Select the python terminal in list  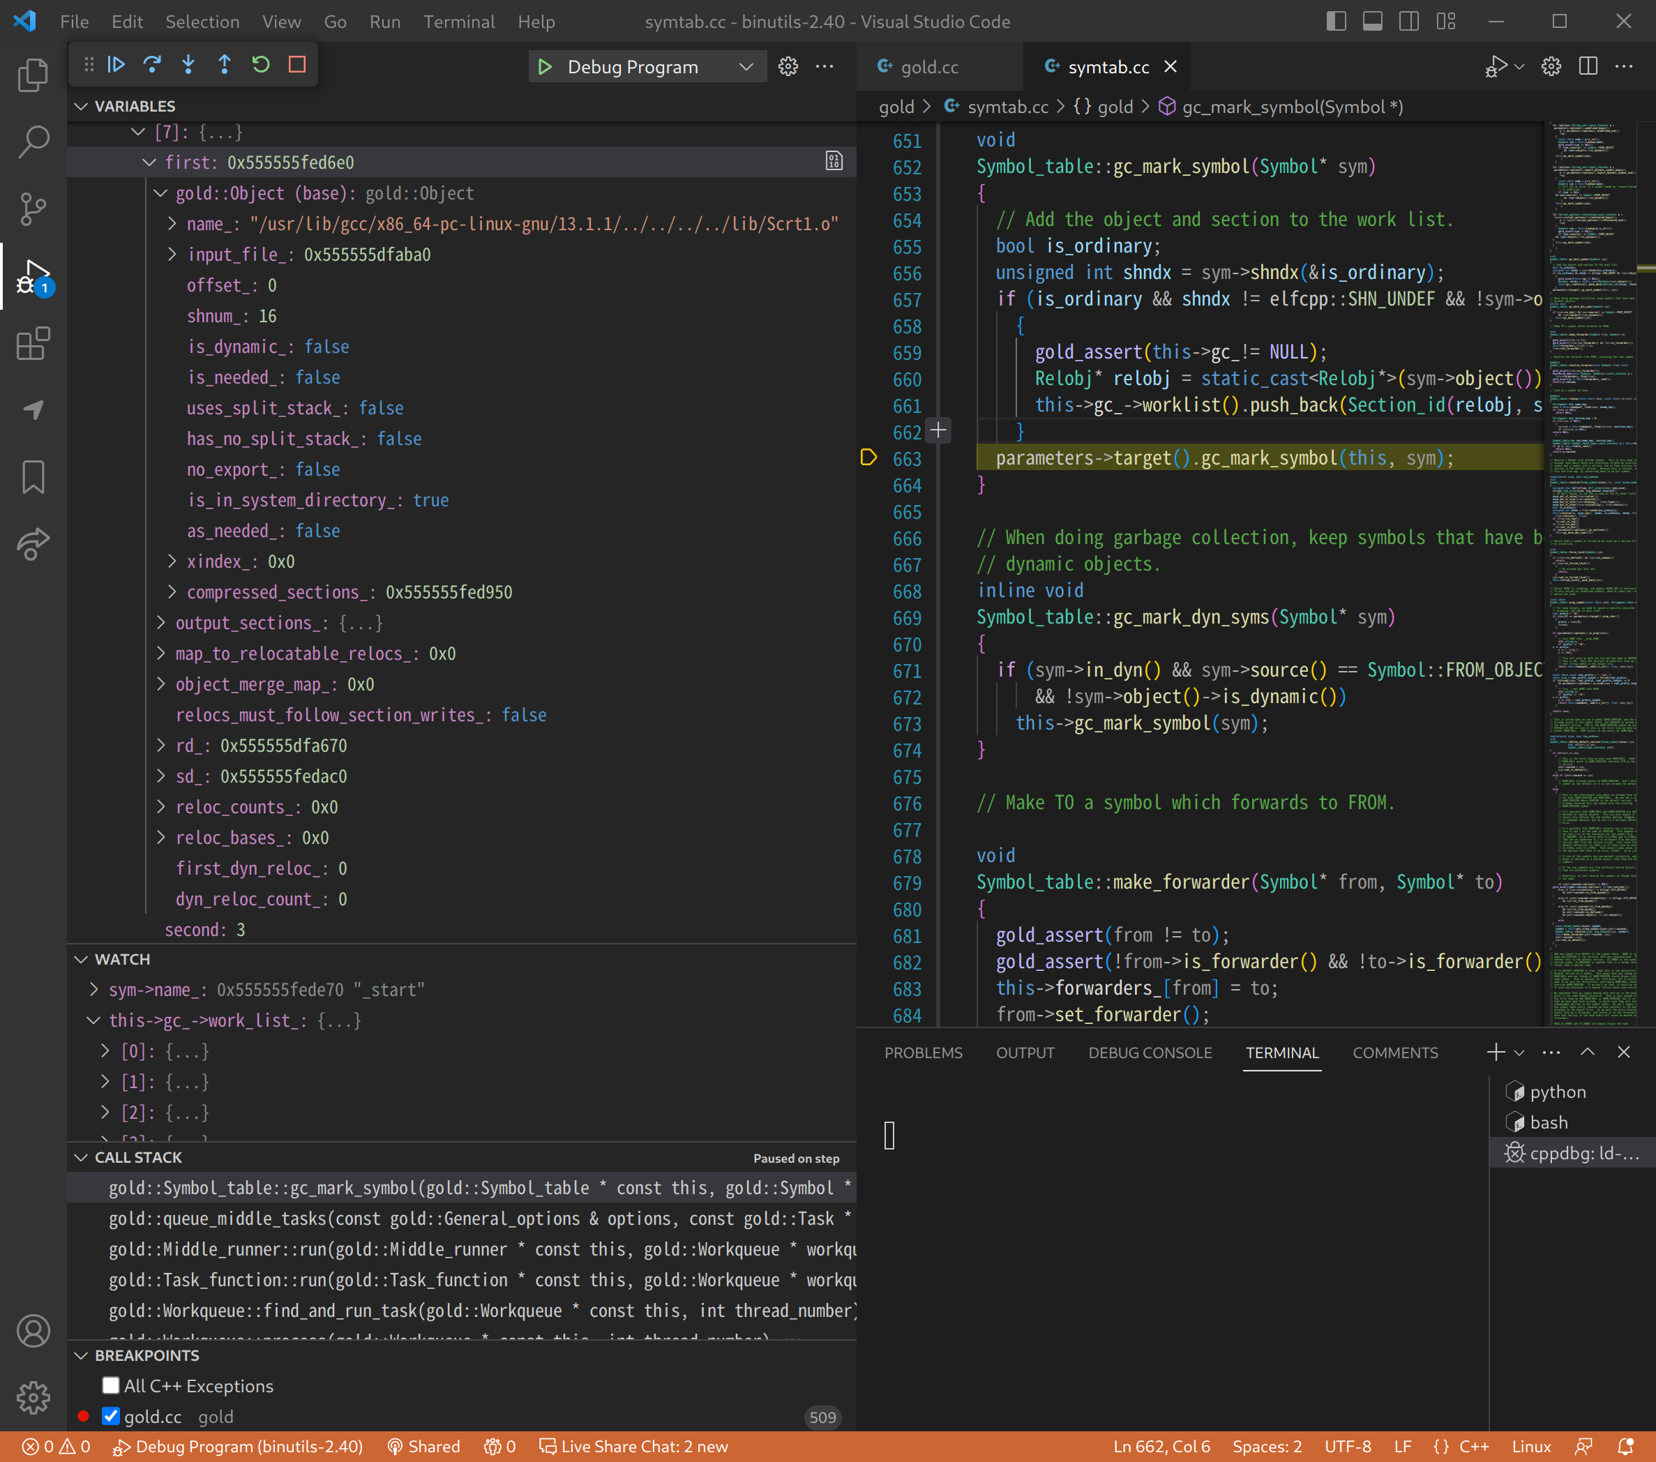coord(1572,1092)
